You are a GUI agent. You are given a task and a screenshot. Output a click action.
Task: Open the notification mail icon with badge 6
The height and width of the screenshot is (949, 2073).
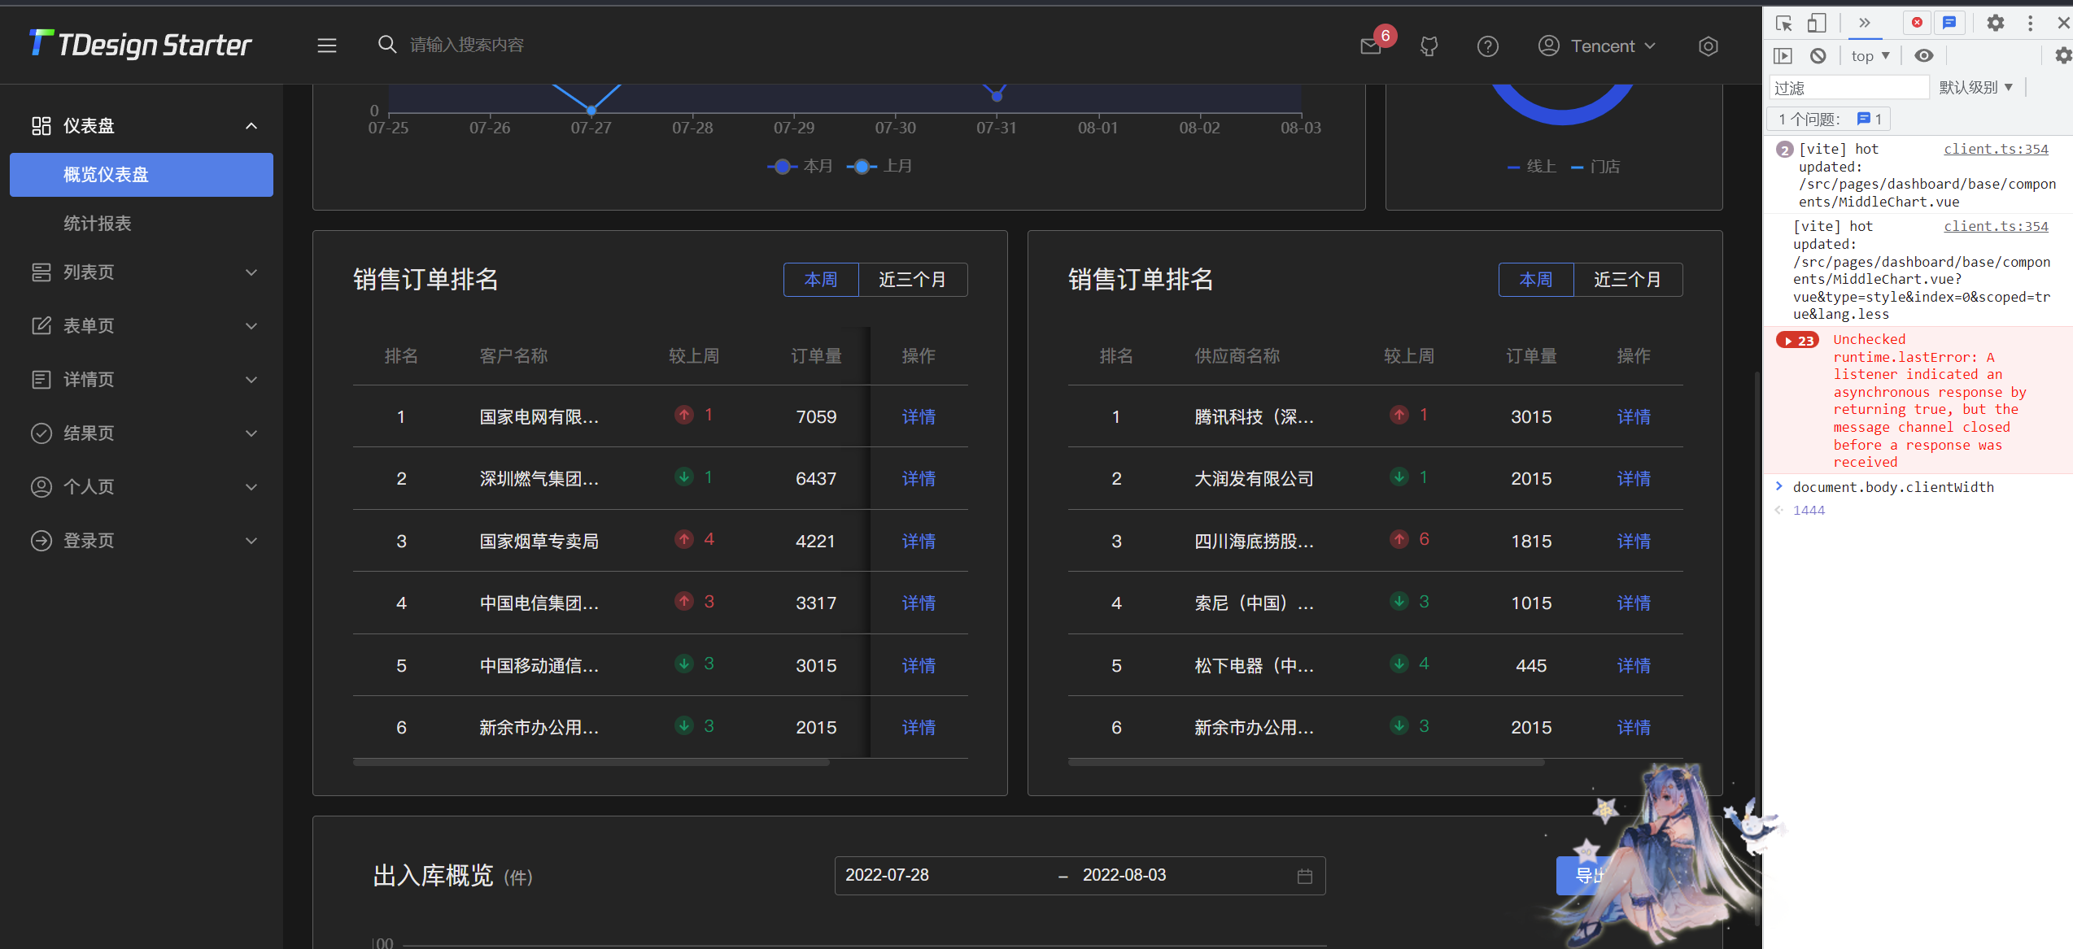[x=1371, y=46]
